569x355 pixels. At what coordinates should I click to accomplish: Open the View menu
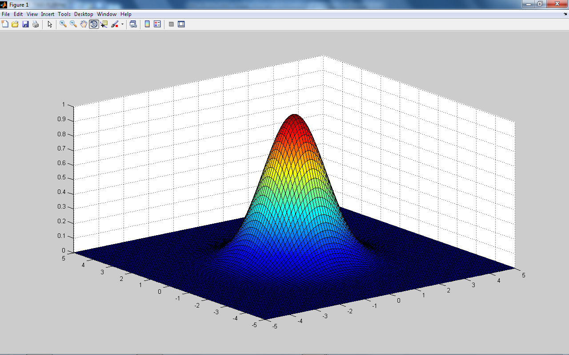coord(32,14)
